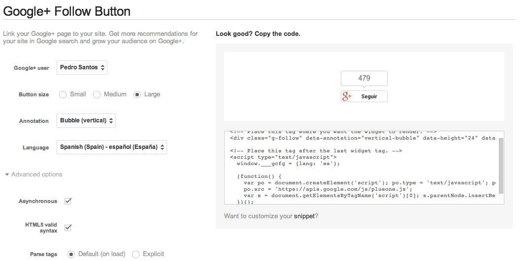
Task: Choose the Explicit parse tags option
Action: pyautogui.click(x=136, y=254)
